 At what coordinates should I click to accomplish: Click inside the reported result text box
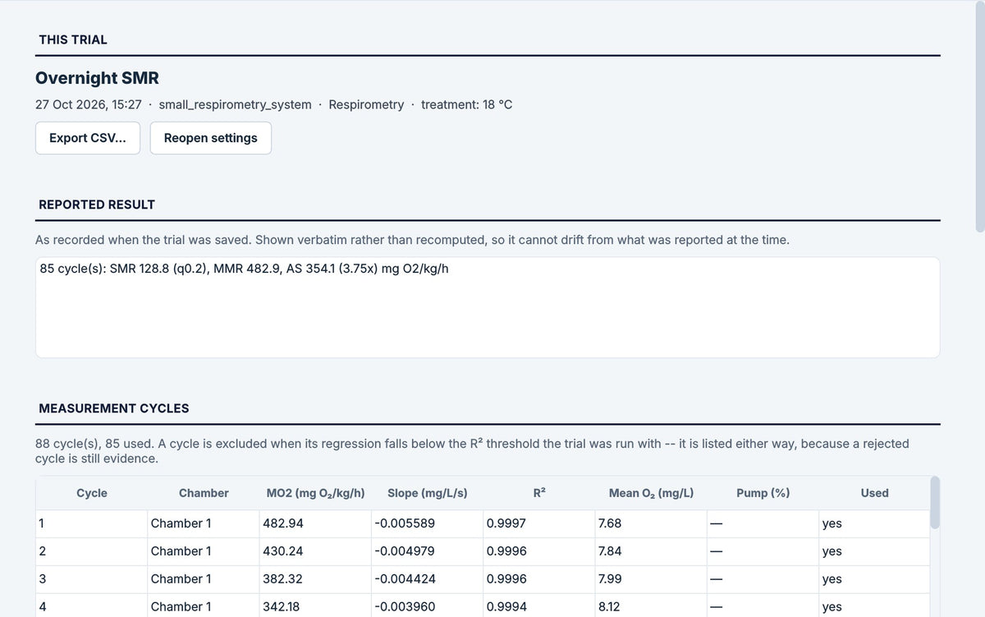[x=488, y=307]
